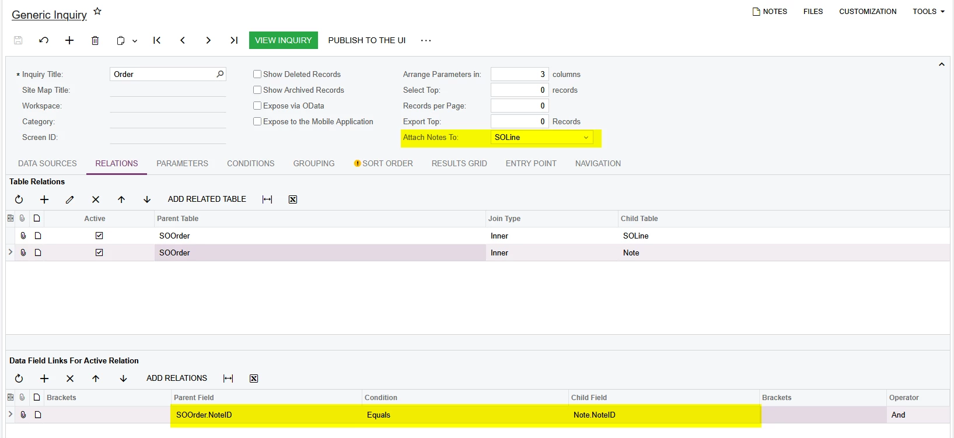The image size is (954, 438).
Task: Add row in Table Relations grid
Action: (44, 199)
